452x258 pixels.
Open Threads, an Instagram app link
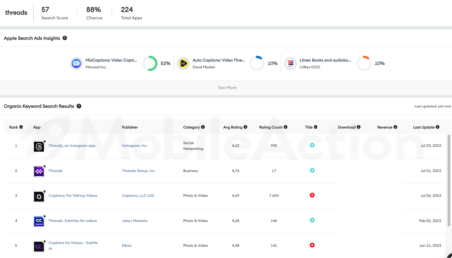(x=72, y=145)
